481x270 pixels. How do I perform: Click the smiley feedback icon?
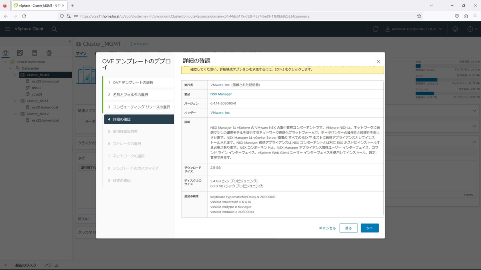coord(455,29)
